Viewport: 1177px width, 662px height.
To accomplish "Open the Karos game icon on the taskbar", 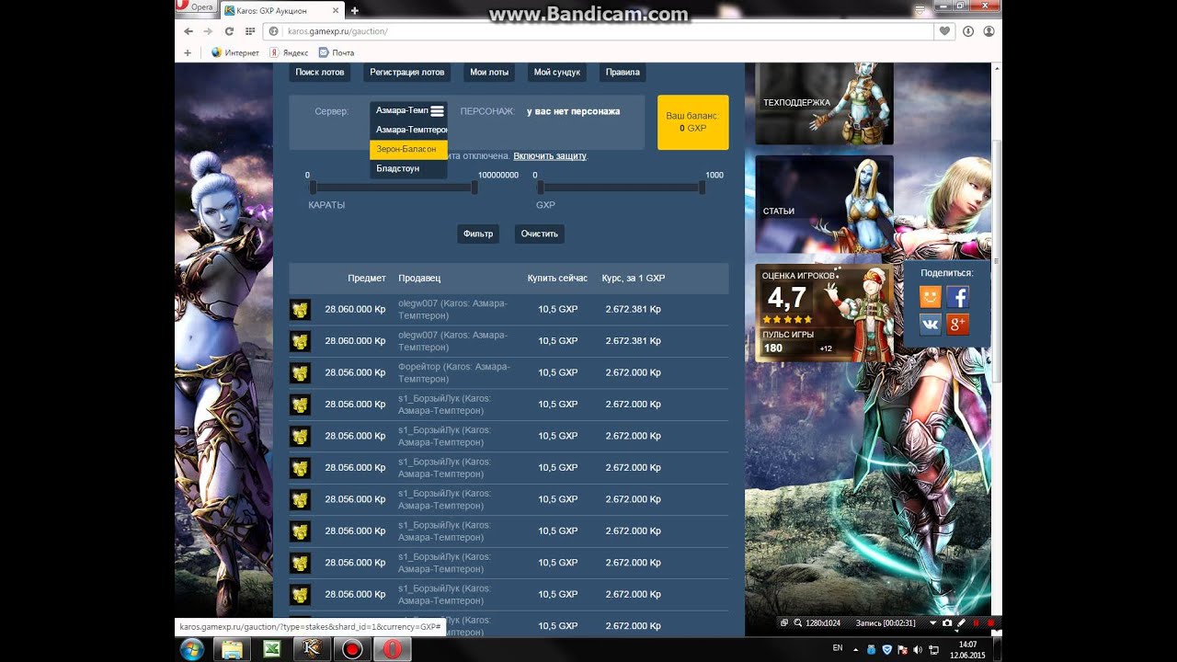I will [312, 649].
